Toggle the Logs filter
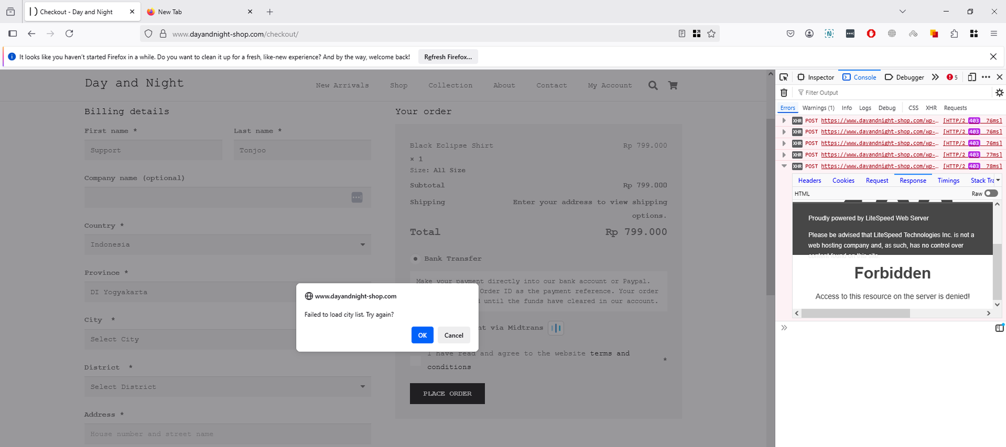 tap(865, 108)
